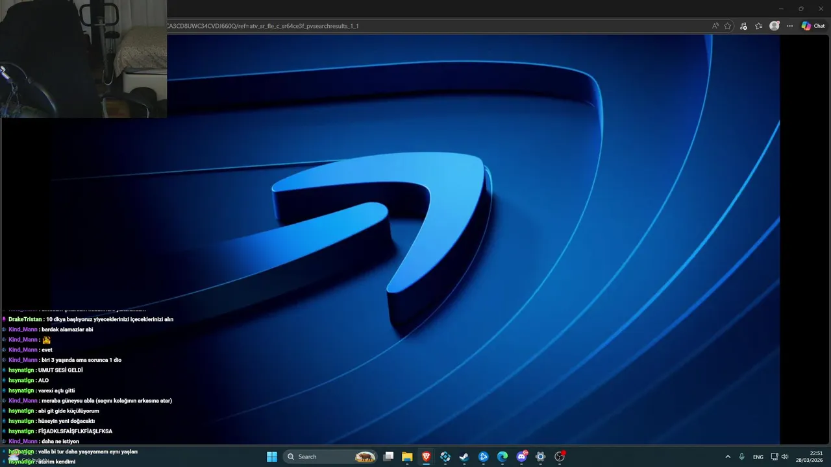Click chat message "hüseyin yeni doğacaktı"
831x467 pixels.
66,421
